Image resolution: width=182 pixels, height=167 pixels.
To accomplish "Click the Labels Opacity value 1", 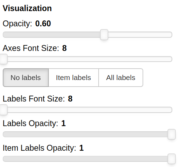I will coord(63,123).
